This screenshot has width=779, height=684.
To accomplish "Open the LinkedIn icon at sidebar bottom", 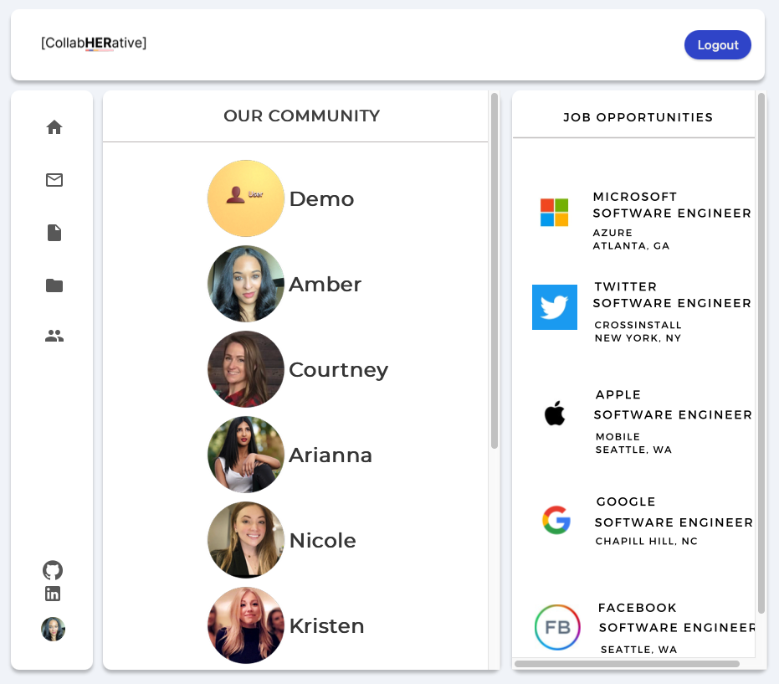I will [53, 594].
